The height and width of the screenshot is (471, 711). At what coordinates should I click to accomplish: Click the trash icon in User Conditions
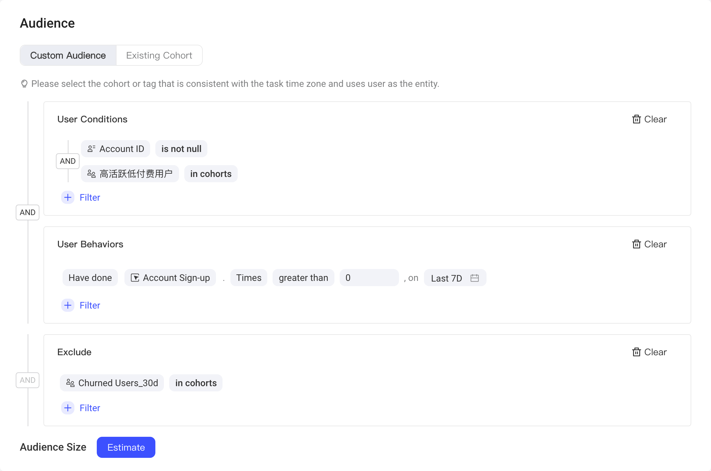click(x=637, y=119)
